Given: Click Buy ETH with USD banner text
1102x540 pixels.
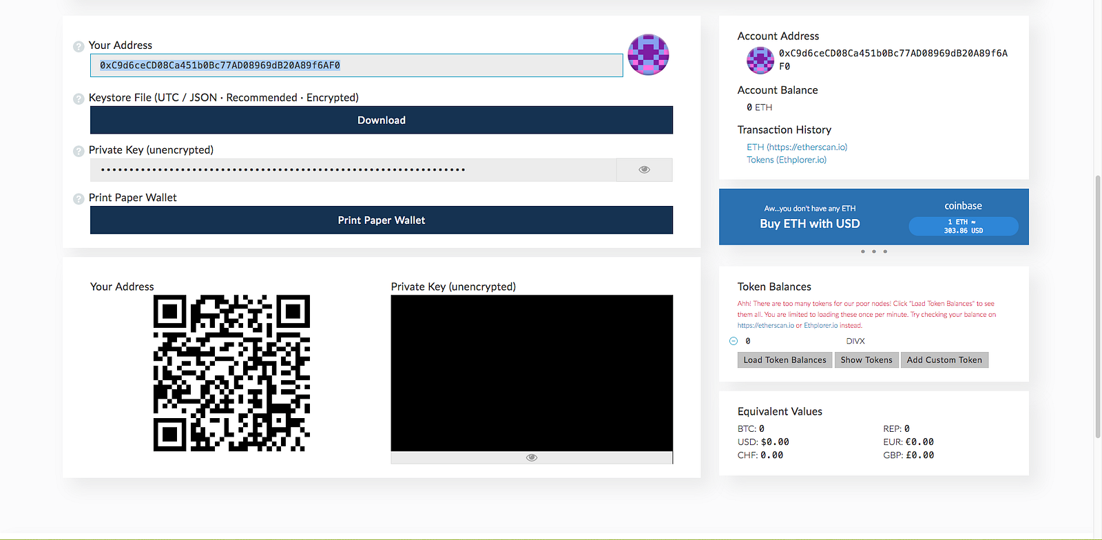Looking at the screenshot, I should click(x=810, y=224).
